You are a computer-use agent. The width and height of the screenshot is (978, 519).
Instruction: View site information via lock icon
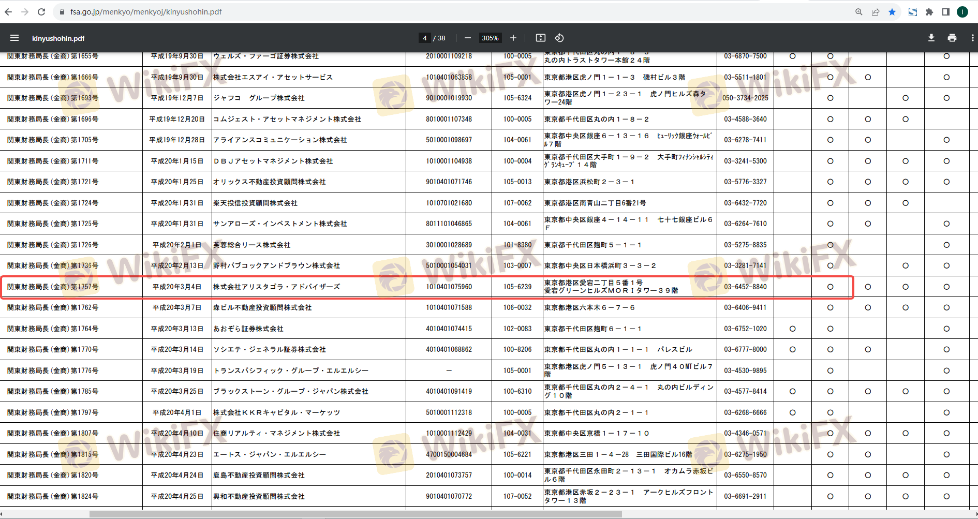pyautogui.click(x=62, y=11)
